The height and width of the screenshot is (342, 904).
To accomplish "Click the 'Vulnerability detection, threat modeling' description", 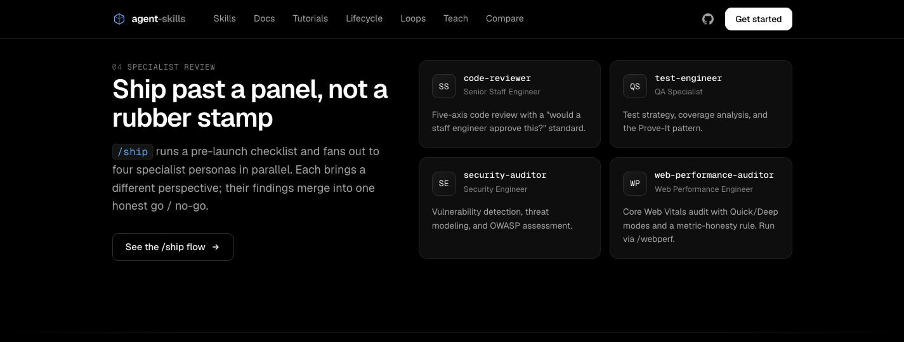I will 502,218.
